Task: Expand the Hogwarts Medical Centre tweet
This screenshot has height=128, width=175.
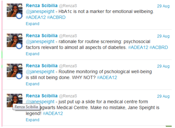Action: point(32,120)
